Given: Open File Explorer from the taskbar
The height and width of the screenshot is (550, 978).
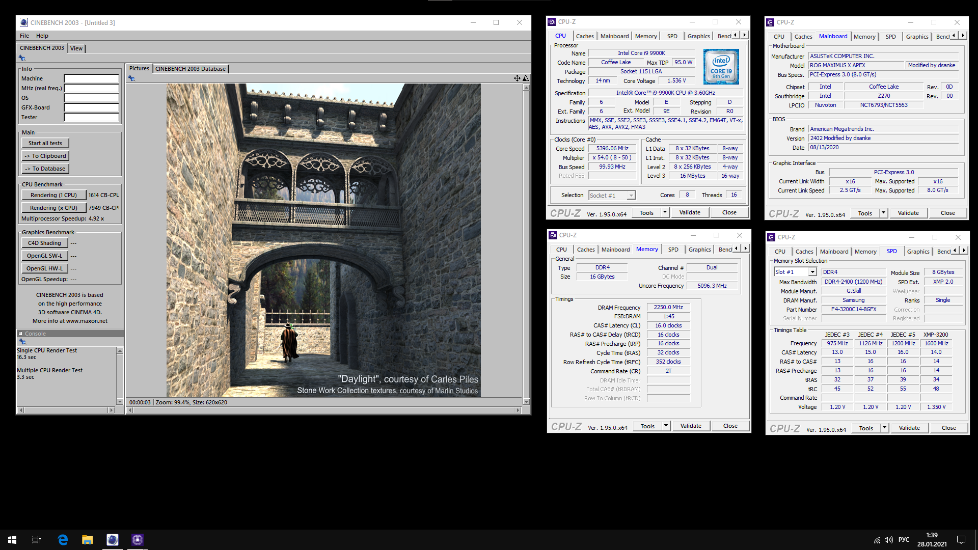Looking at the screenshot, I should pos(88,540).
